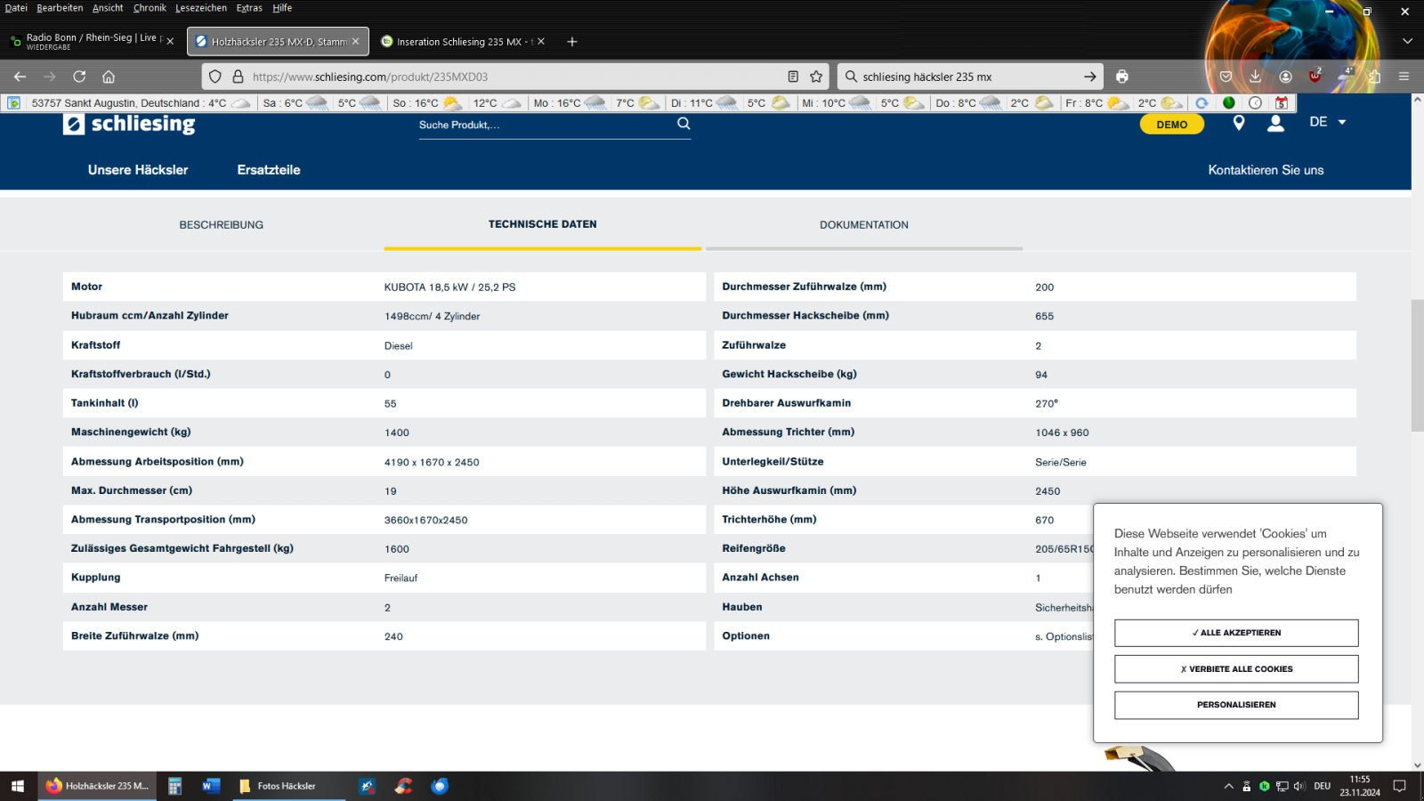Go back with the browser back arrow

point(20,77)
